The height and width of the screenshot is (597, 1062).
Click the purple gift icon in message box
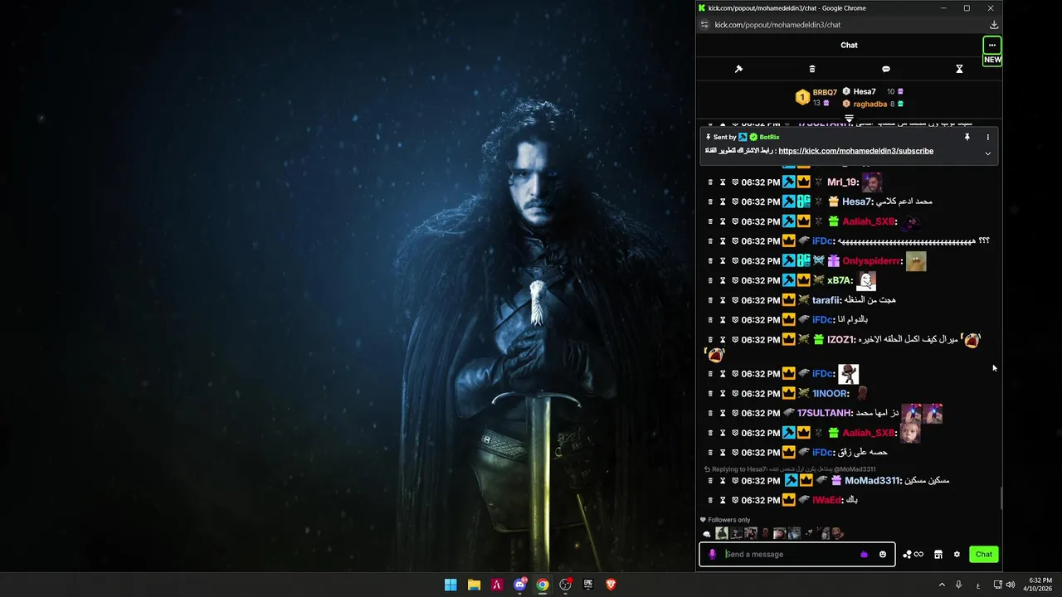point(864,554)
